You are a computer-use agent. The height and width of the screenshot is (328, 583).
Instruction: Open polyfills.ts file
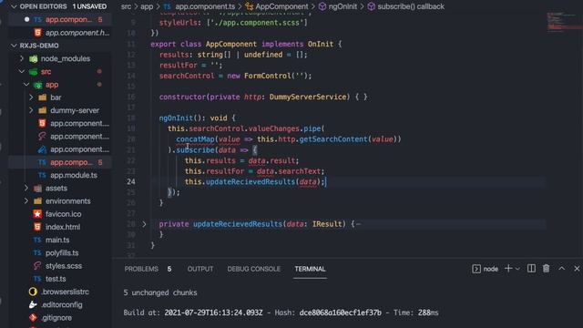[62, 253]
